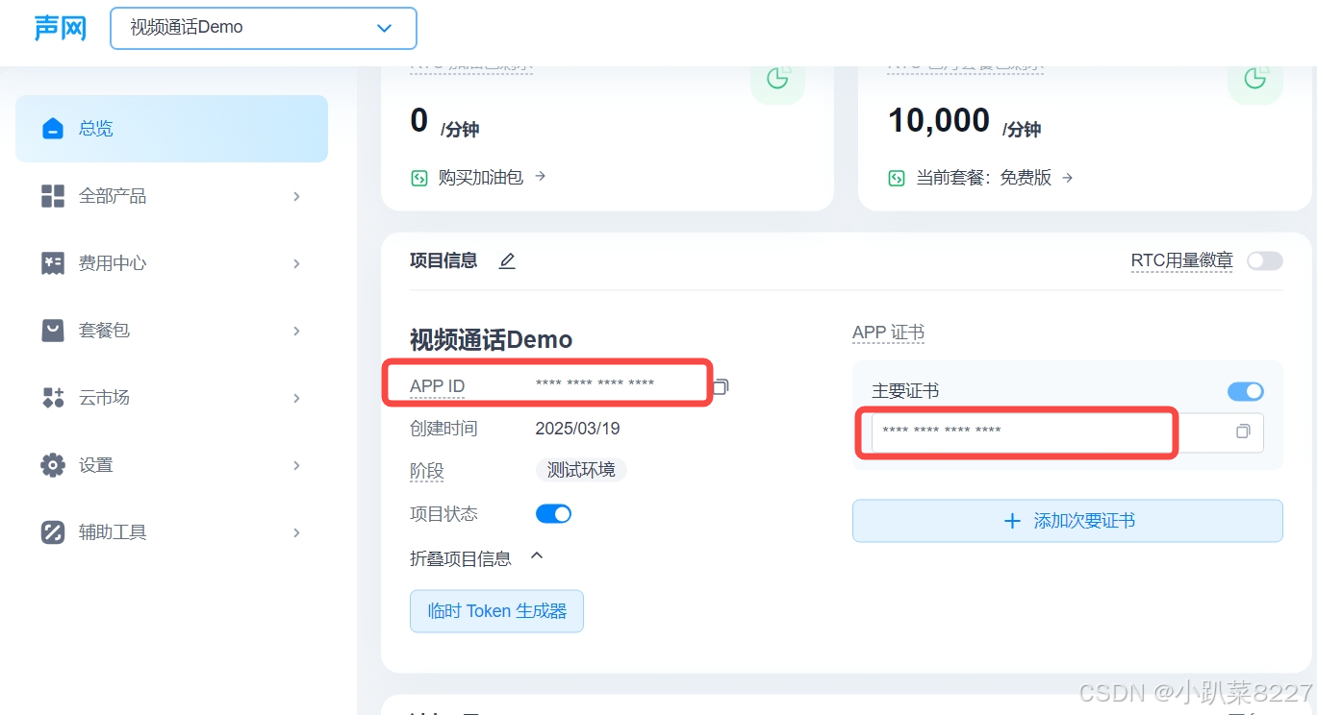Click the 视频通话Demo project title
1317x715 pixels.
491,339
